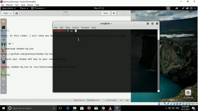This screenshot has width=198, height=111.
Task: Open terminal window Help menu
Action: coord(93,27)
